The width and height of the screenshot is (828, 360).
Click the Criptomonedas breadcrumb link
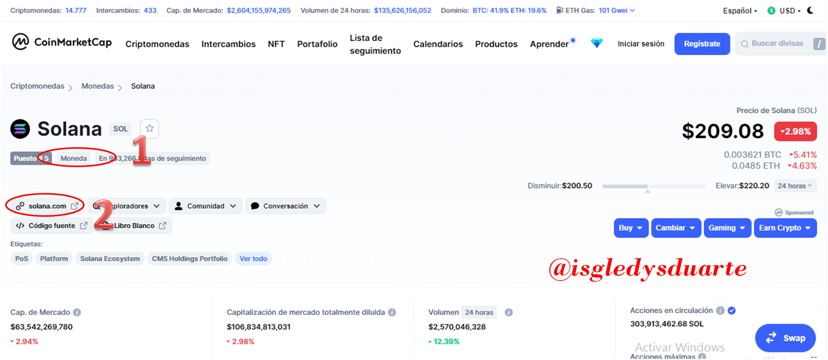pos(37,86)
